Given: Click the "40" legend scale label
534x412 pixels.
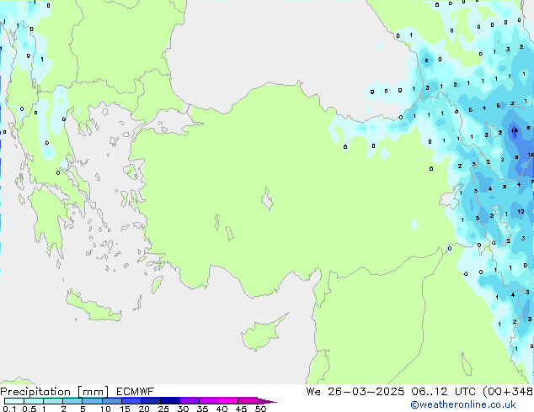Looking at the screenshot, I should point(222,409).
